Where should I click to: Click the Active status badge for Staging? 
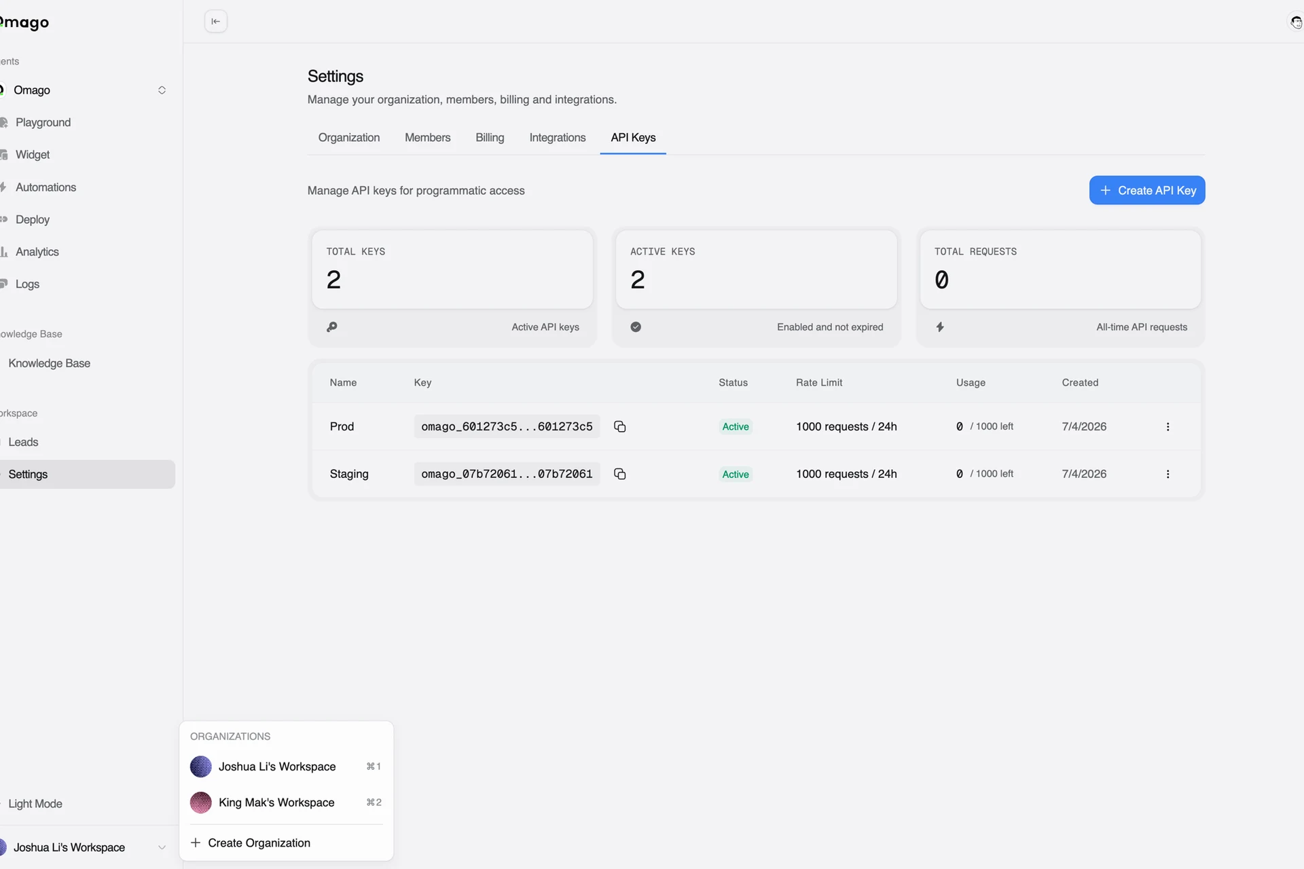coord(736,474)
